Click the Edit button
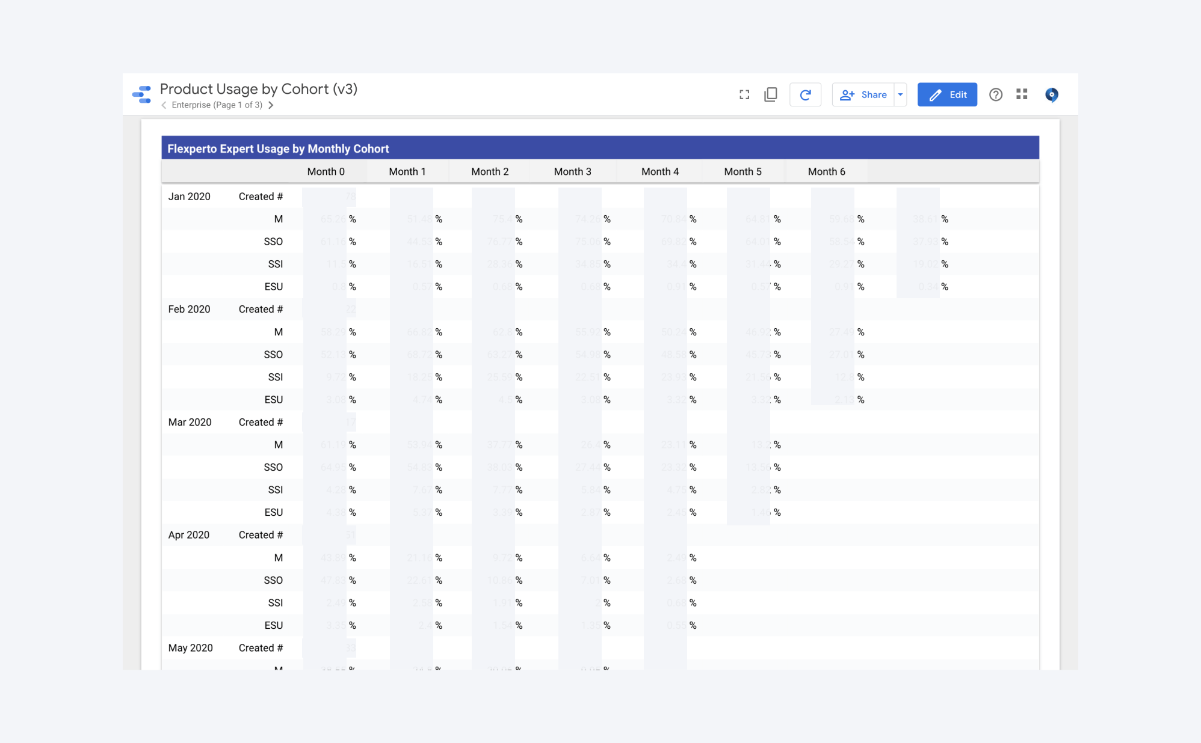The width and height of the screenshot is (1201, 743). click(x=947, y=94)
